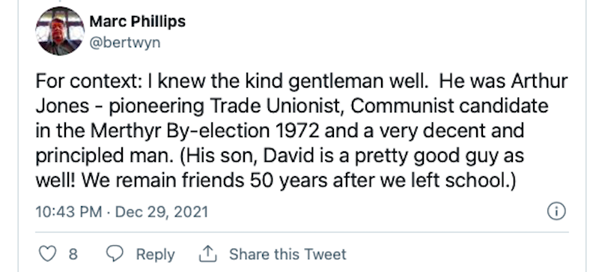Open Marc Phillips profile picture
Screen dimensions: 599x272
coord(60,31)
